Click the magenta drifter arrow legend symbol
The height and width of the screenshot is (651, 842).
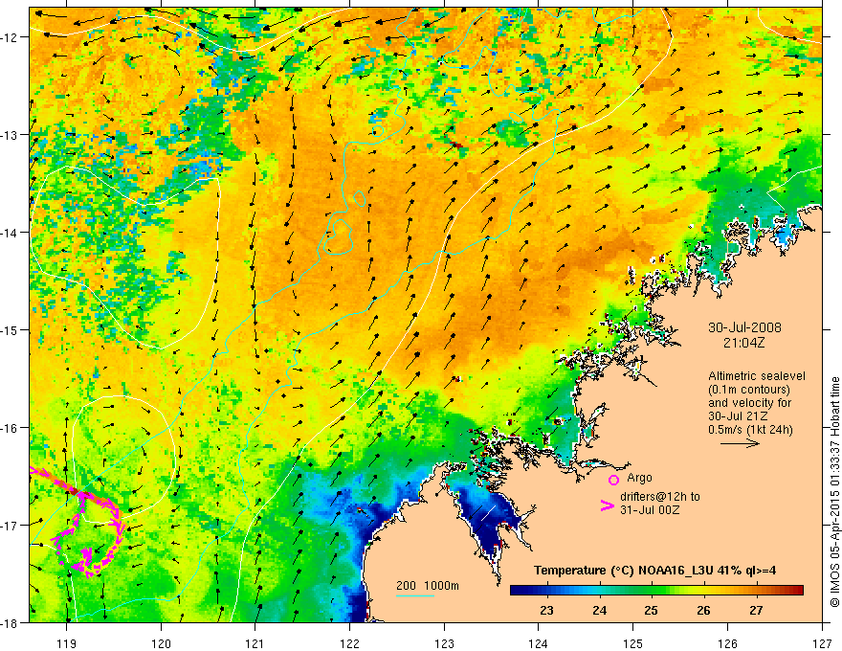tap(607, 505)
